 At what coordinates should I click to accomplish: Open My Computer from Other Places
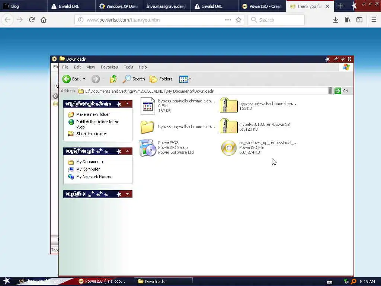coord(88,169)
